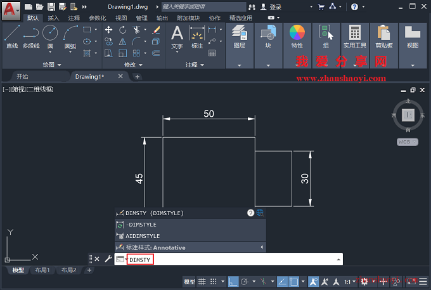Select the Line (直线) tool
The width and height of the screenshot is (431, 290).
click(12, 37)
